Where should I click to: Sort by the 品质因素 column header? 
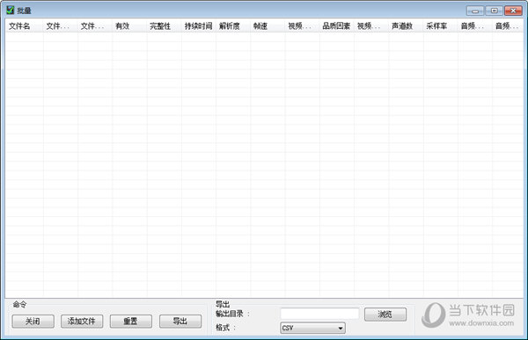click(337, 25)
